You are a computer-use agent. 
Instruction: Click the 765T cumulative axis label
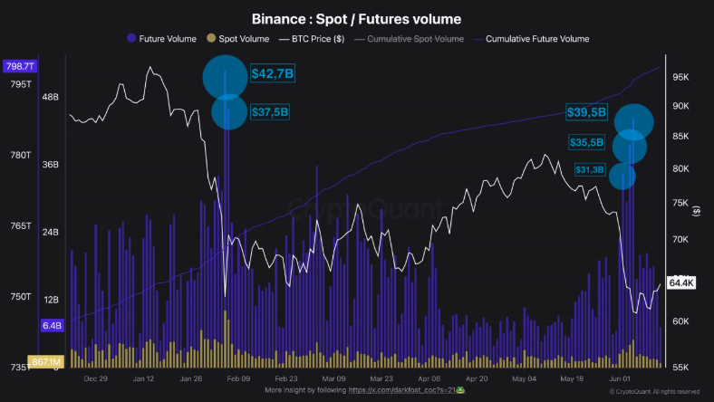pos(21,225)
